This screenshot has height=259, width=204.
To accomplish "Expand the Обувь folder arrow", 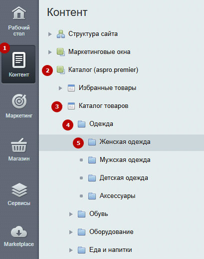I will (x=71, y=214).
